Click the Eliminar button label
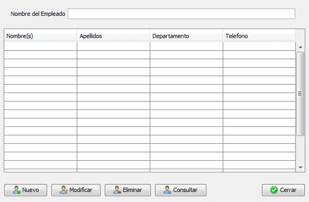Image resolution: width=309 pixels, height=202 pixels. tap(132, 190)
